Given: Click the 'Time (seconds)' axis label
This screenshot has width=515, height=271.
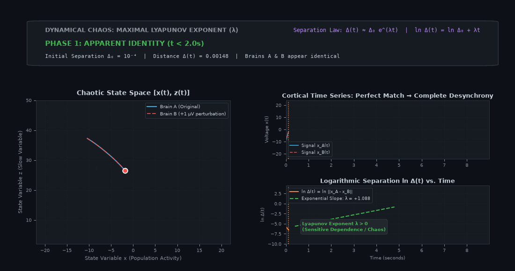Looking at the screenshot, I should pos(388,258).
